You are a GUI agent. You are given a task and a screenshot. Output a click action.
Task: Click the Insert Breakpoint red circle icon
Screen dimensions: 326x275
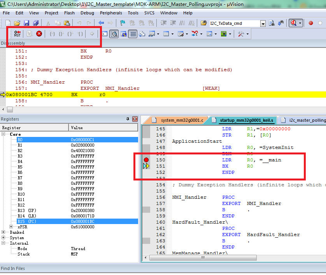310,23
